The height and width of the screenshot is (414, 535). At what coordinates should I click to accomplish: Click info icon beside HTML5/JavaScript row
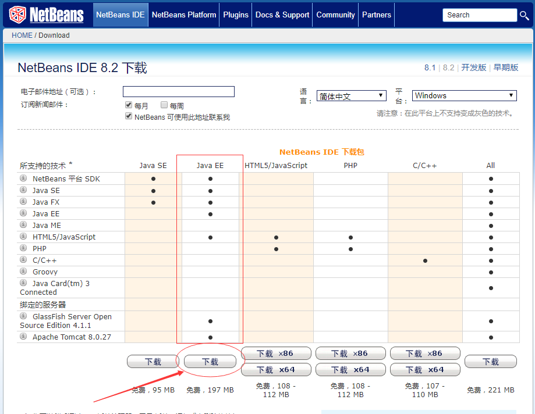coord(23,236)
